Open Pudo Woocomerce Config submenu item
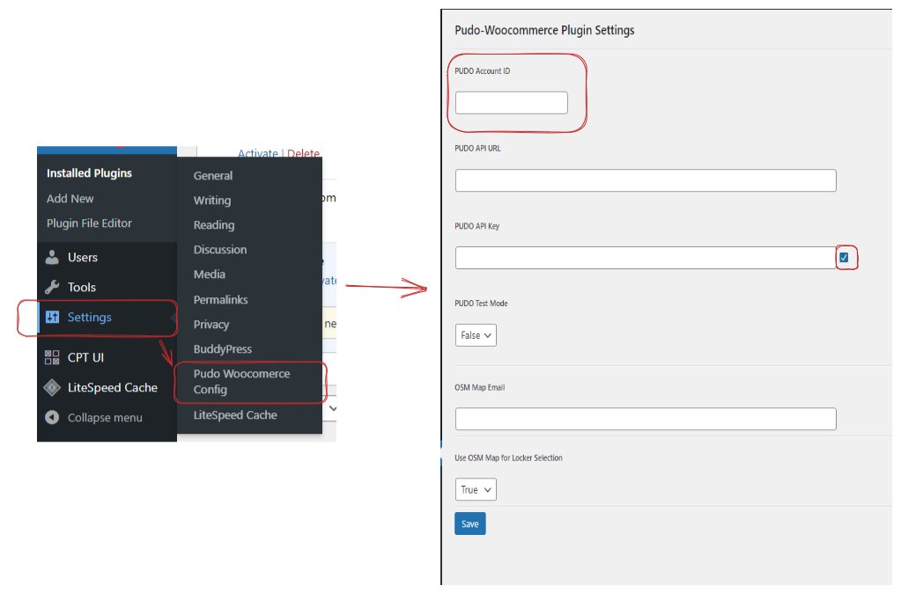901x593 pixels. click(242, 382)
